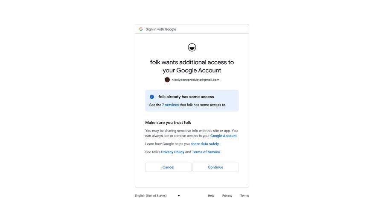This screenshot has width=384, height=206.
Task: Select the English (United States) language selector
Action: [x=151, y=196]
